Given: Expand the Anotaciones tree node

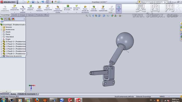Looking at the screenshot, I should click(x=1, y=30).
